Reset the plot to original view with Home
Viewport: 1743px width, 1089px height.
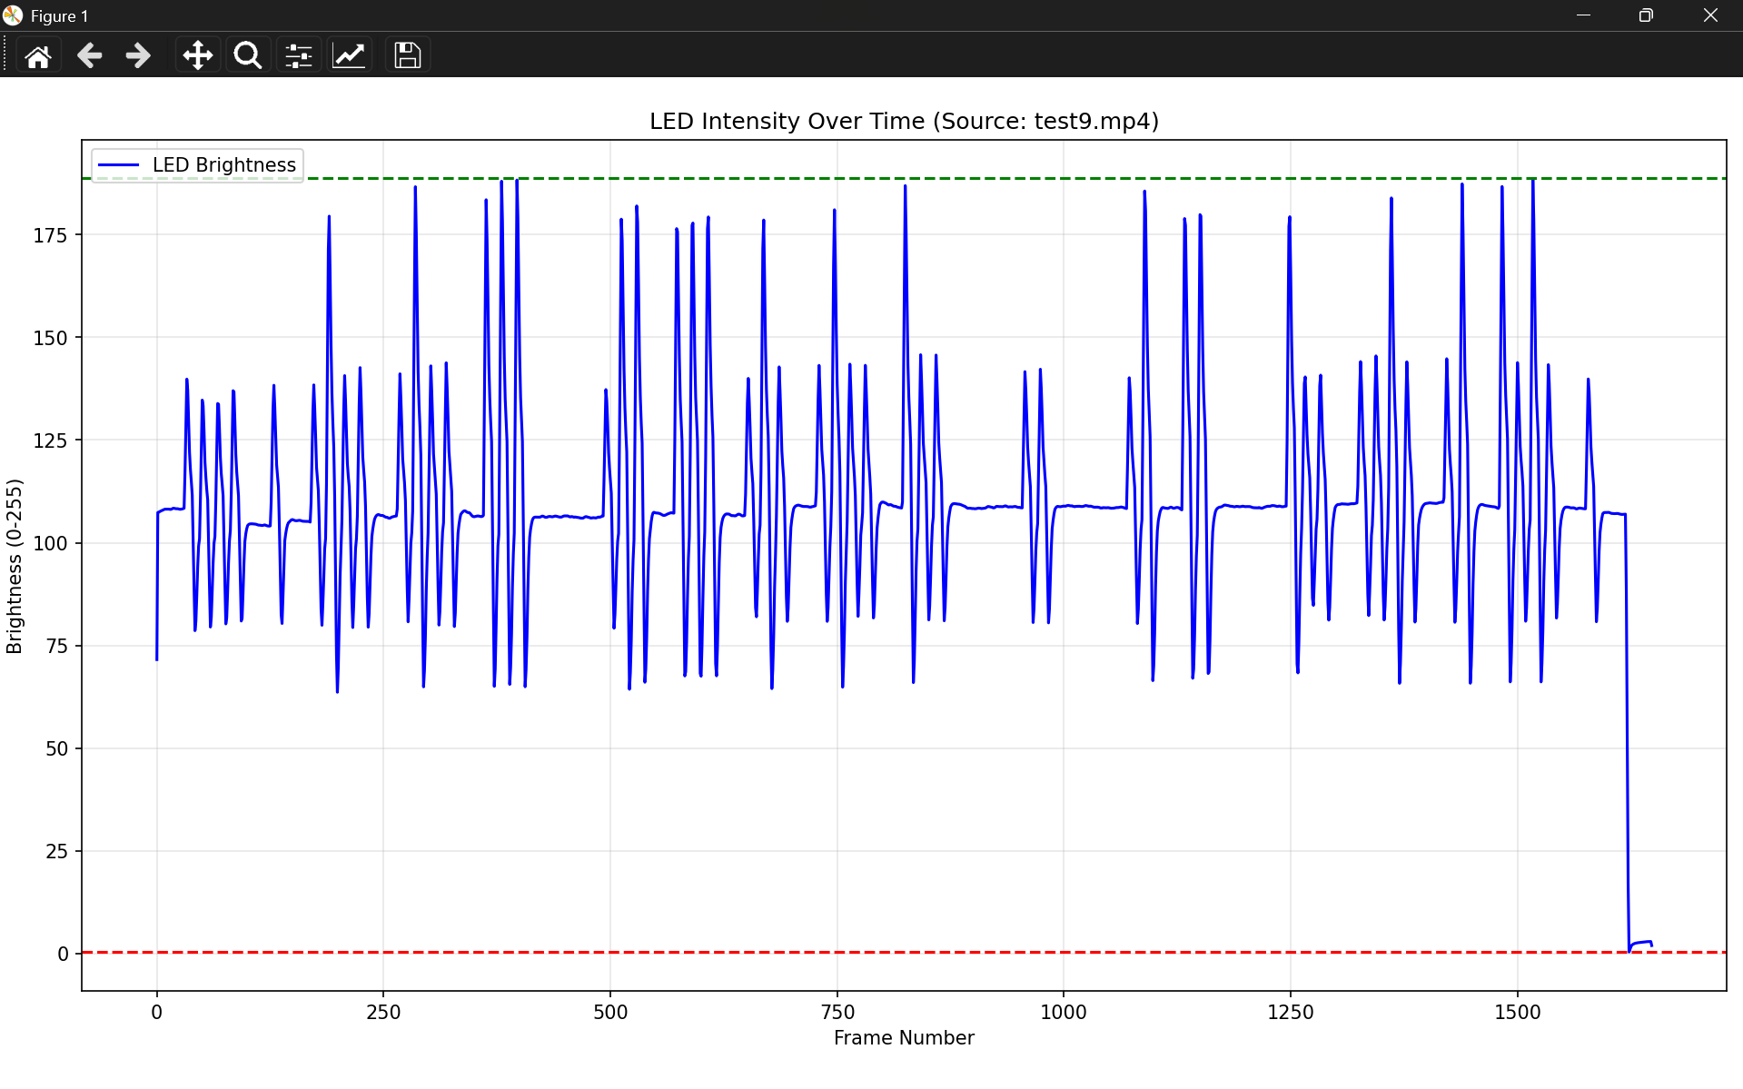(38, 56)
